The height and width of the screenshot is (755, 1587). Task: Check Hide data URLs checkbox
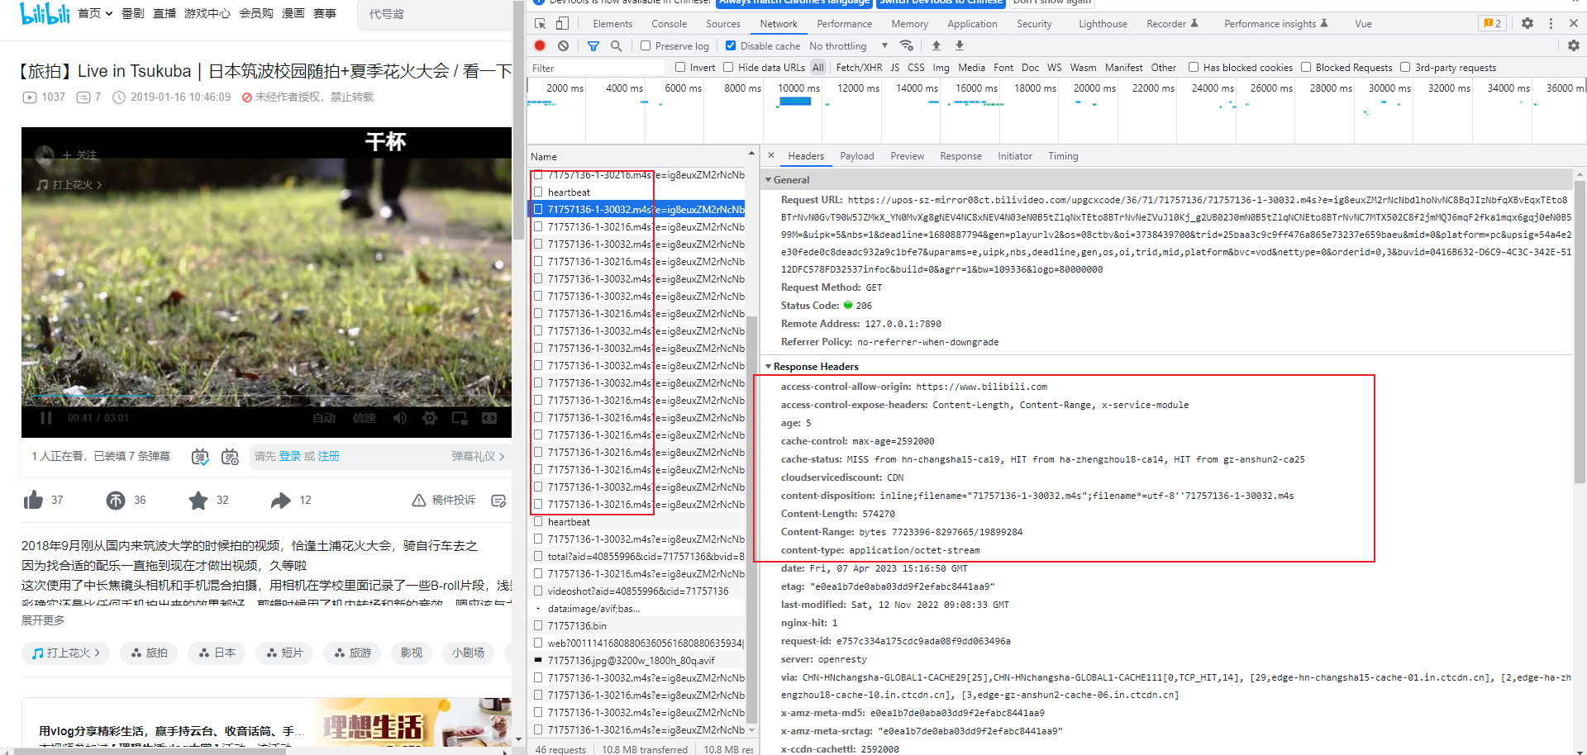(x=728, y=67)
